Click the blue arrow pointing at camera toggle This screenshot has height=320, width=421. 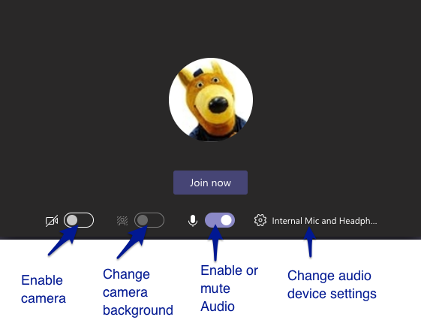64,240
